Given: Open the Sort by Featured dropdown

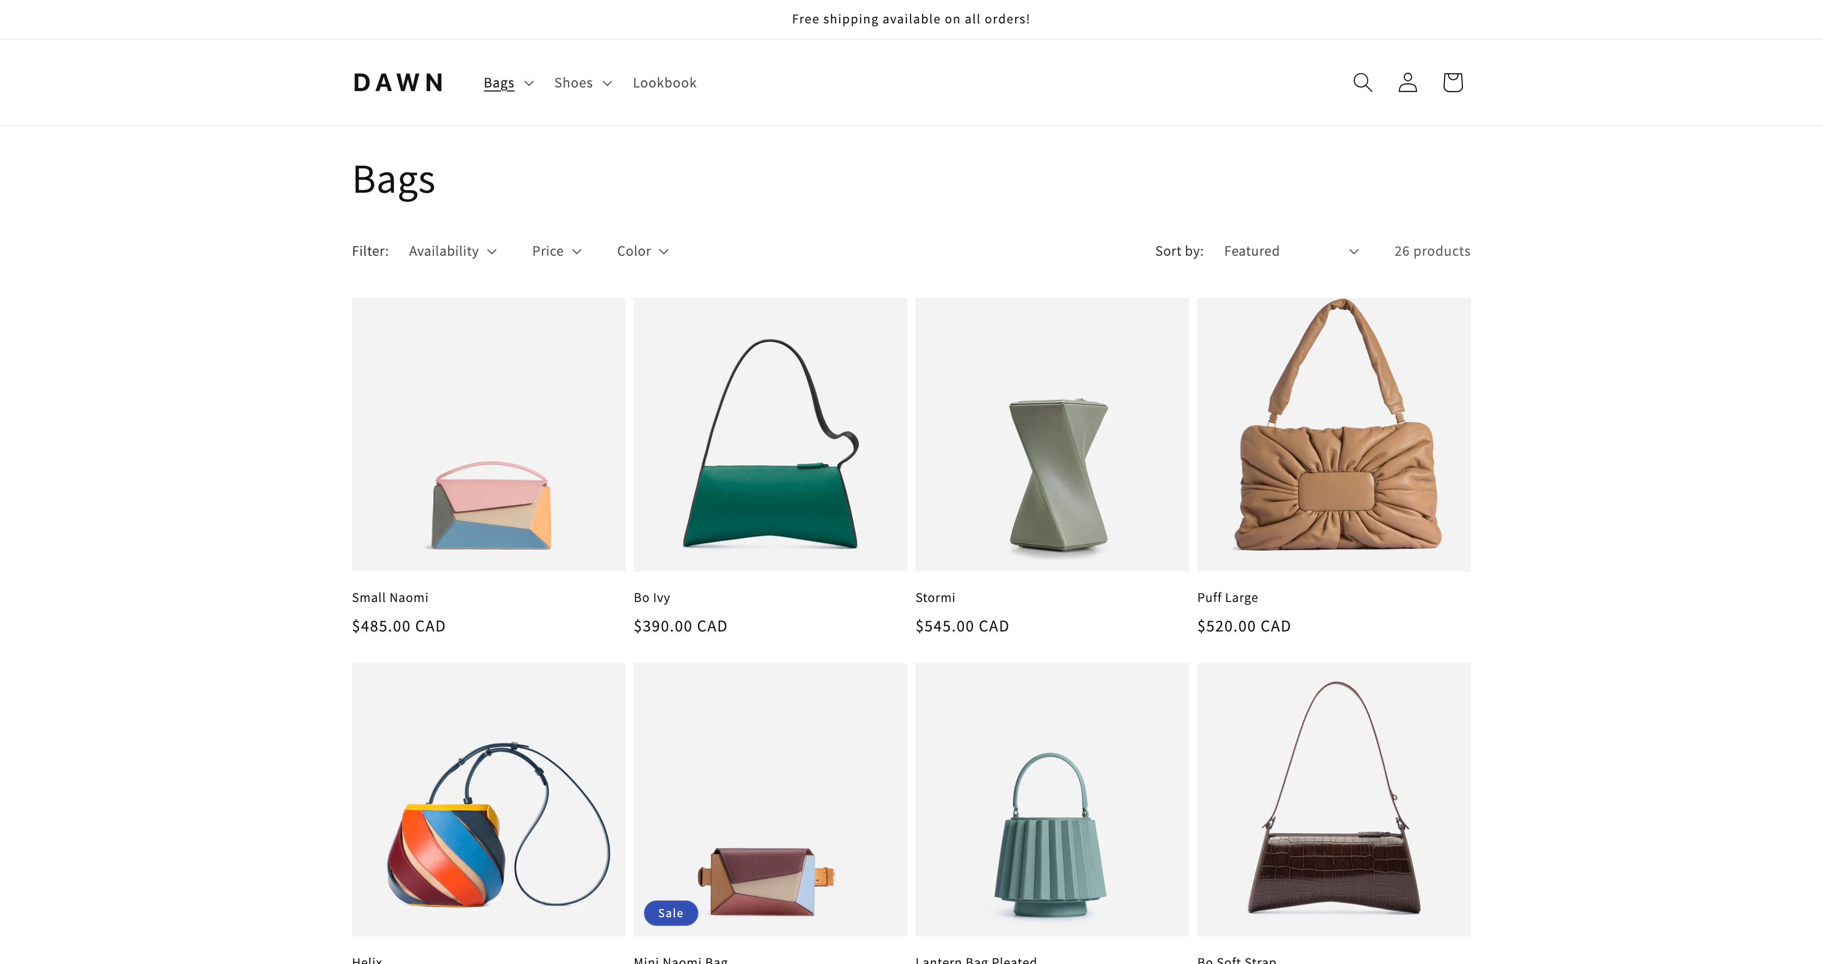Looking at the screenshot, I should point(1291,251).
